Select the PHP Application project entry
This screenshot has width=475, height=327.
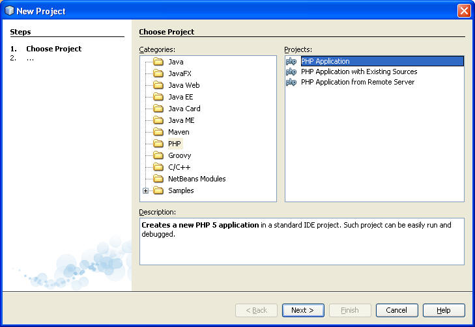point(382,61)
